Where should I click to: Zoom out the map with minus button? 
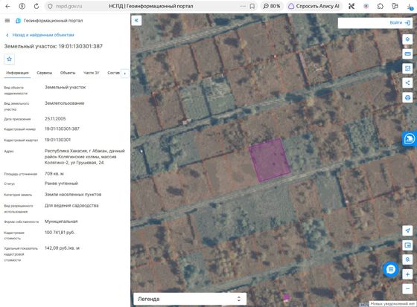tap(407, 288)
